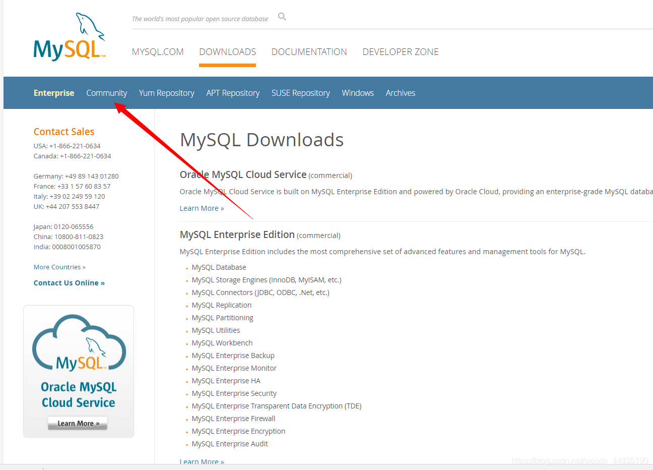Select the MySQL Enterprise Firewall list item
Viewport: 653px width, 470px height.
pyautogui.click(x=233, y=419)
